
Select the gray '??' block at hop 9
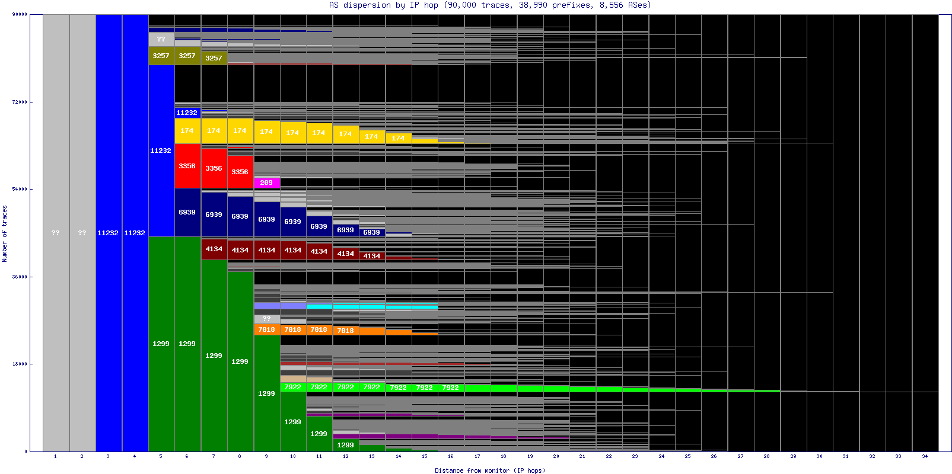[x=267, y=319]
